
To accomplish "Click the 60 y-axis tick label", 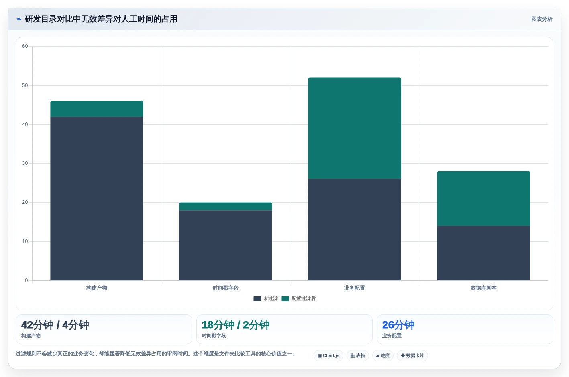I will (25, 46).
